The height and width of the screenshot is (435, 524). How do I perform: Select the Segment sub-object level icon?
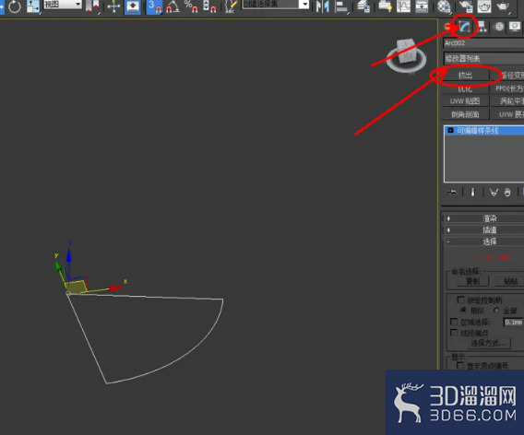coord(491,257)
